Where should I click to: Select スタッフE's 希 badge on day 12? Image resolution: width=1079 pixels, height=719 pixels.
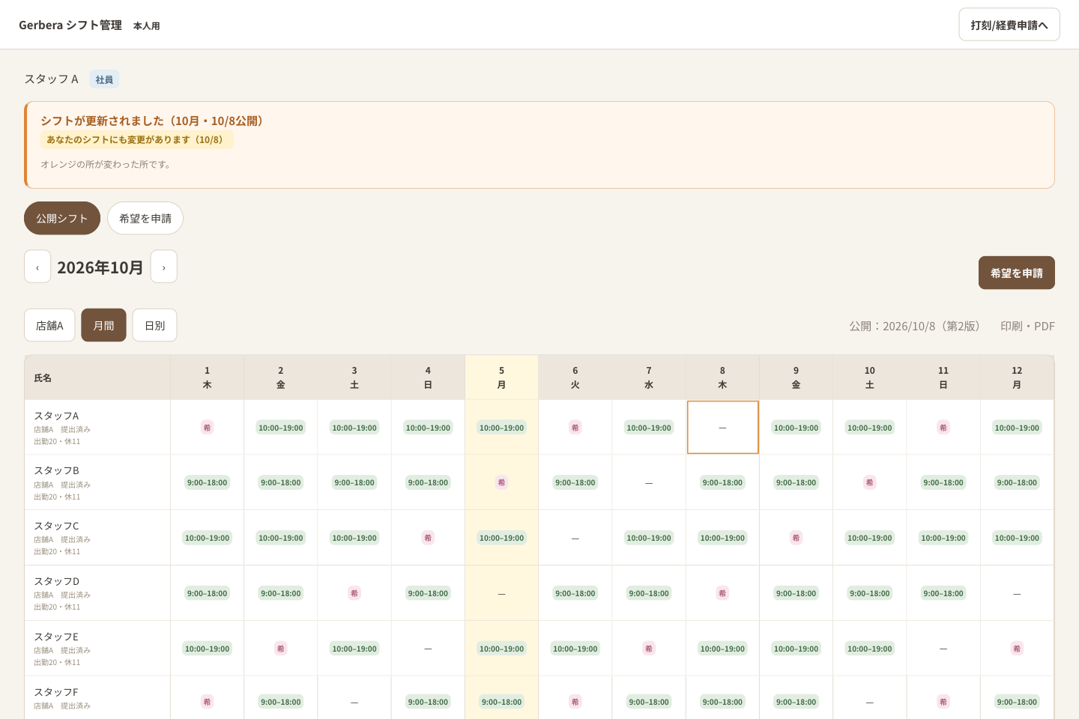pos(1017,649)
